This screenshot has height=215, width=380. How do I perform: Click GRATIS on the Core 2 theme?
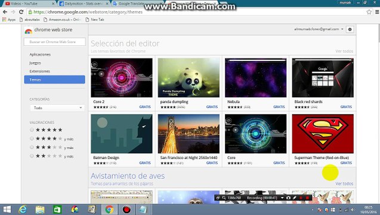coord(145,107)
